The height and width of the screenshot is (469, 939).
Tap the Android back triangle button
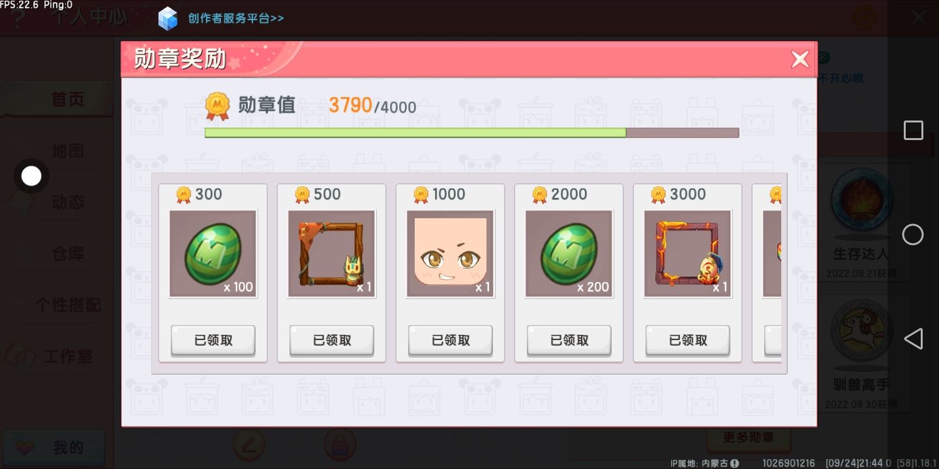coord(914,339)
